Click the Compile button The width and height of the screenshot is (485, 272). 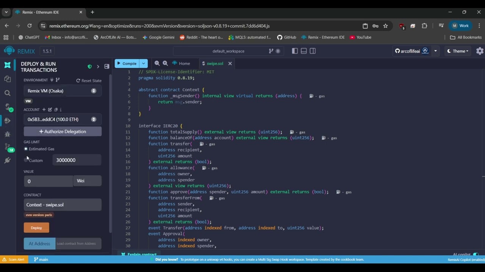click(127, 63)
